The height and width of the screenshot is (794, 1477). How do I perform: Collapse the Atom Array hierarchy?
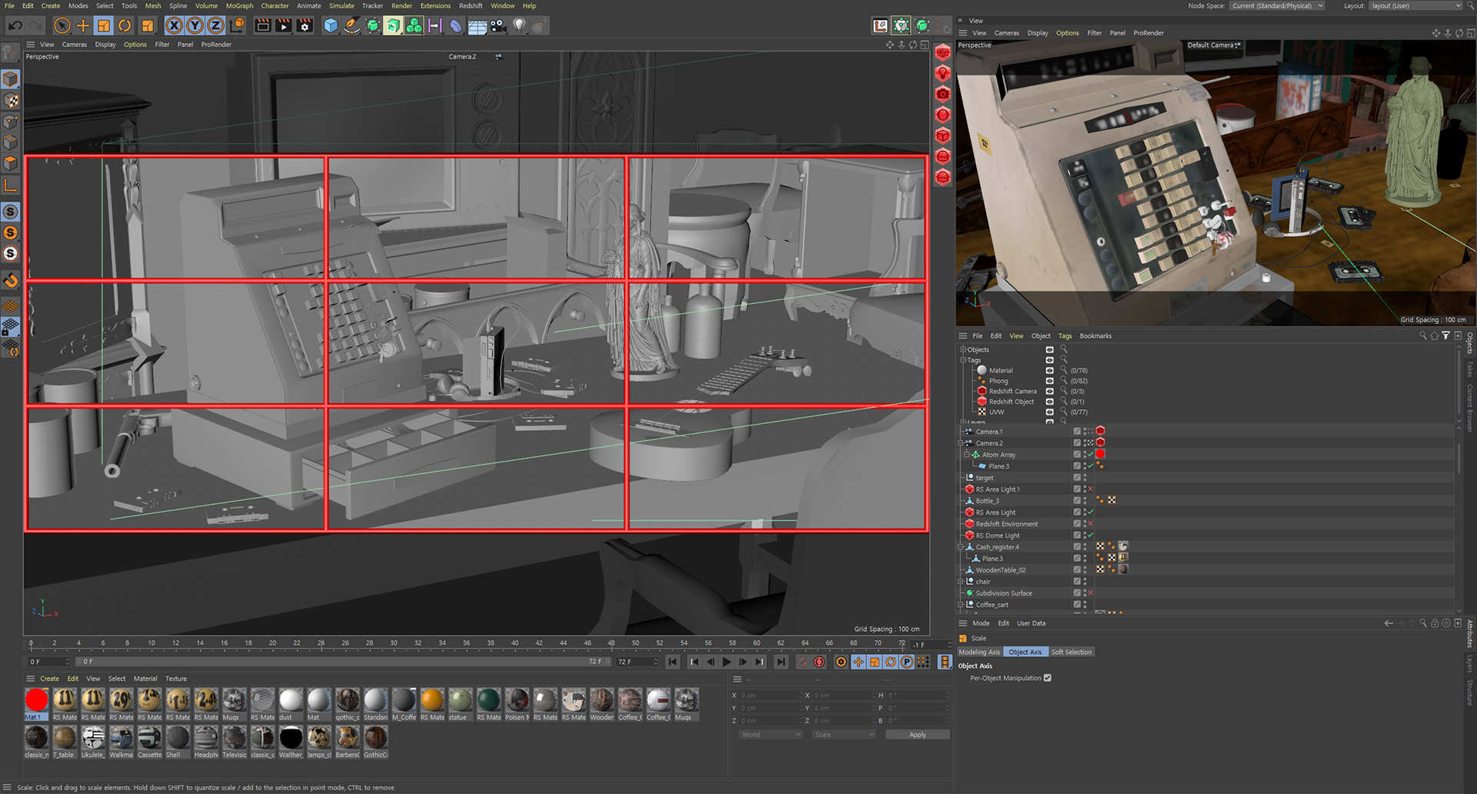(967, 455)
